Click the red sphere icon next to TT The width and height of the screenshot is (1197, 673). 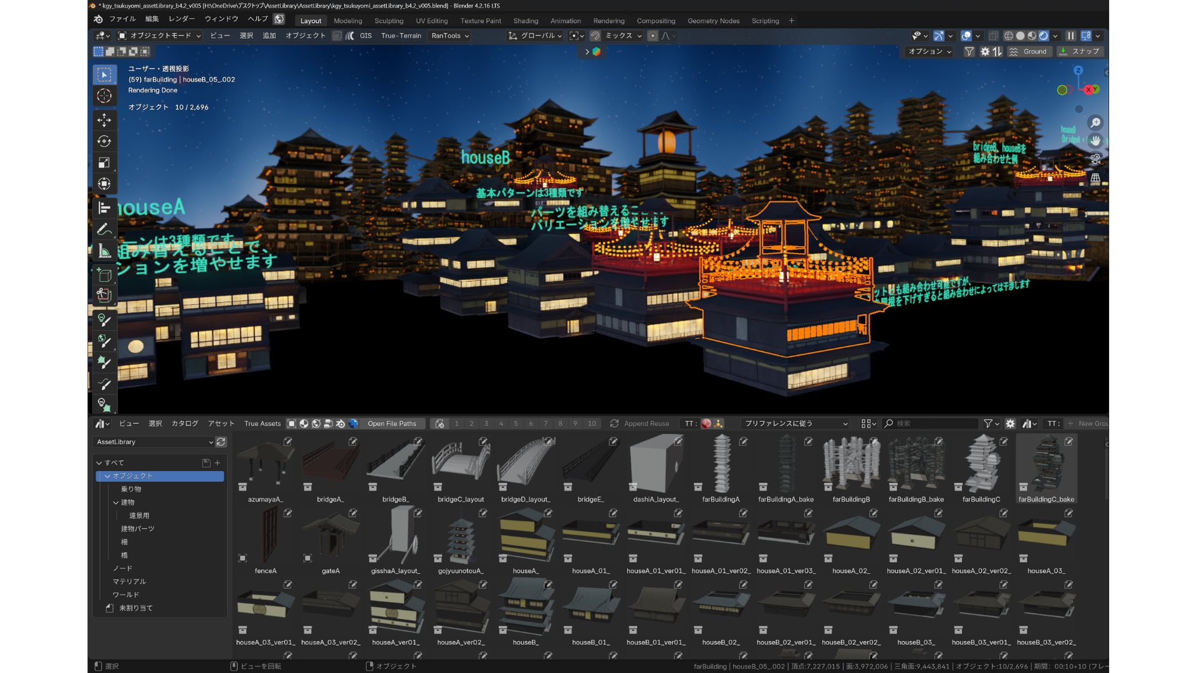(706, 424)
